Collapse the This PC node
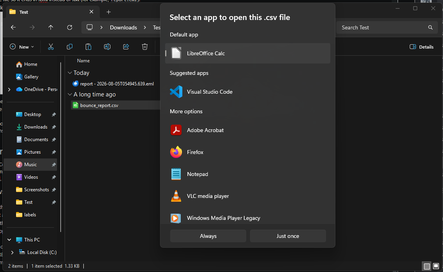443x272 pixels. 9,240
